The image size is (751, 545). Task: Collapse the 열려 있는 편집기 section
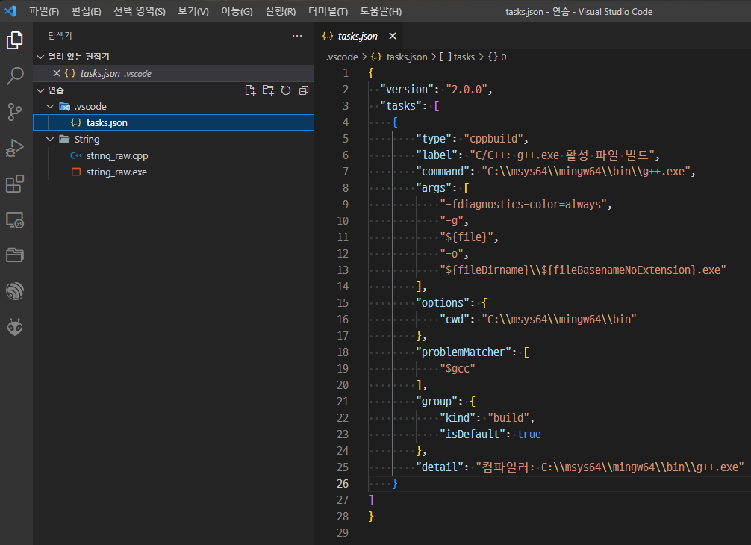tap(40, 57)
